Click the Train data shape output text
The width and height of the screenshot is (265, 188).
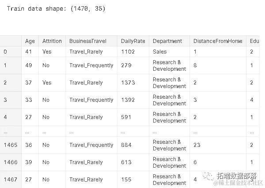pyautogui.click(x=56, y=9)
